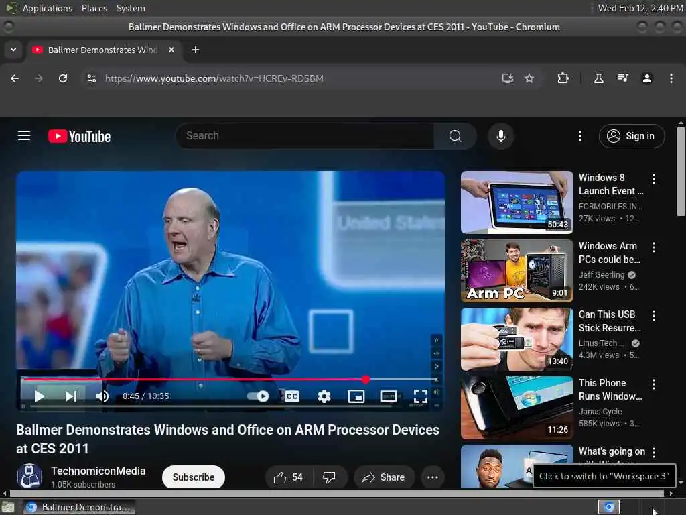The image size is (686, 515).
Task: Open Windows Arm PCs video thumbnail
Action: (x=517, y=271)
